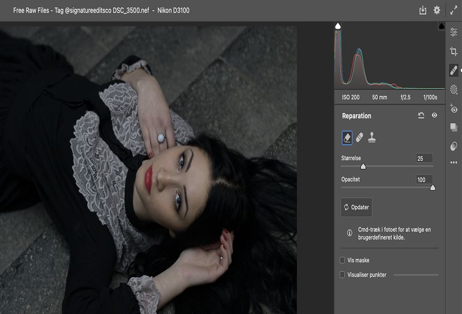The height and width of the screenshot is (314, 462).
Task: Click the 50 mm focal length text
Action: (x=379, y=97)
